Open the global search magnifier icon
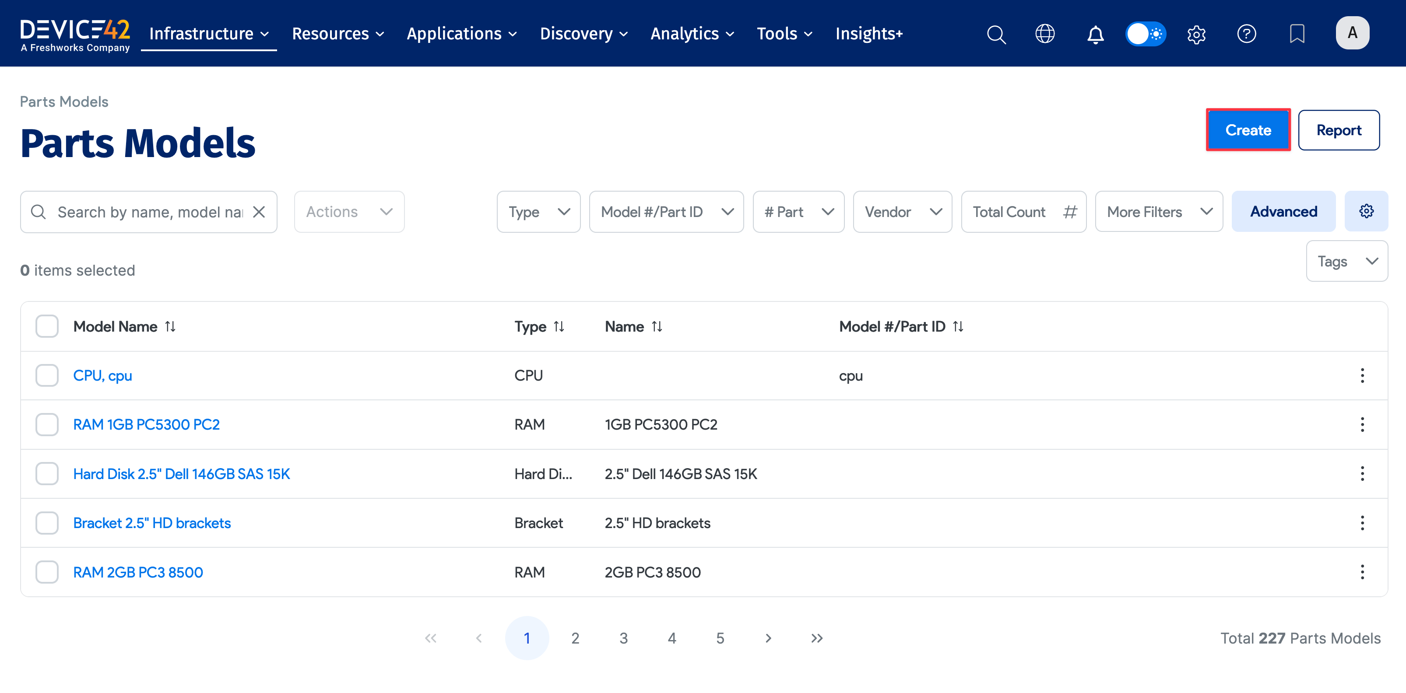 point(996,34)
